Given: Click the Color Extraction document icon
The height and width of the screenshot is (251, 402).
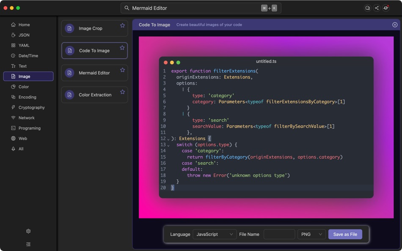Looking at the screenshot, I should (69, 95).
